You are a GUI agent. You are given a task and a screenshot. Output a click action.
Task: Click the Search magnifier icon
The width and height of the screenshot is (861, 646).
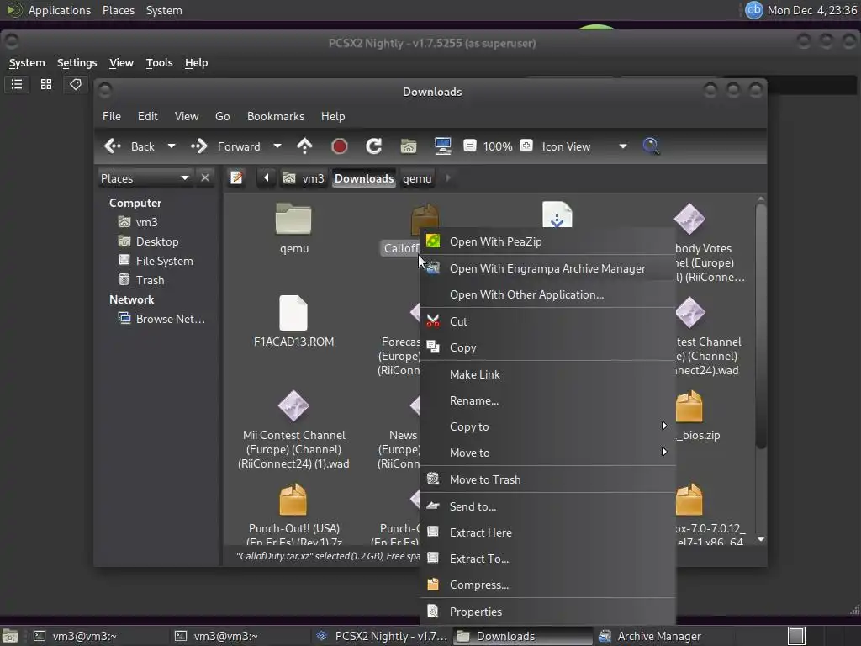tap(651, 146)
